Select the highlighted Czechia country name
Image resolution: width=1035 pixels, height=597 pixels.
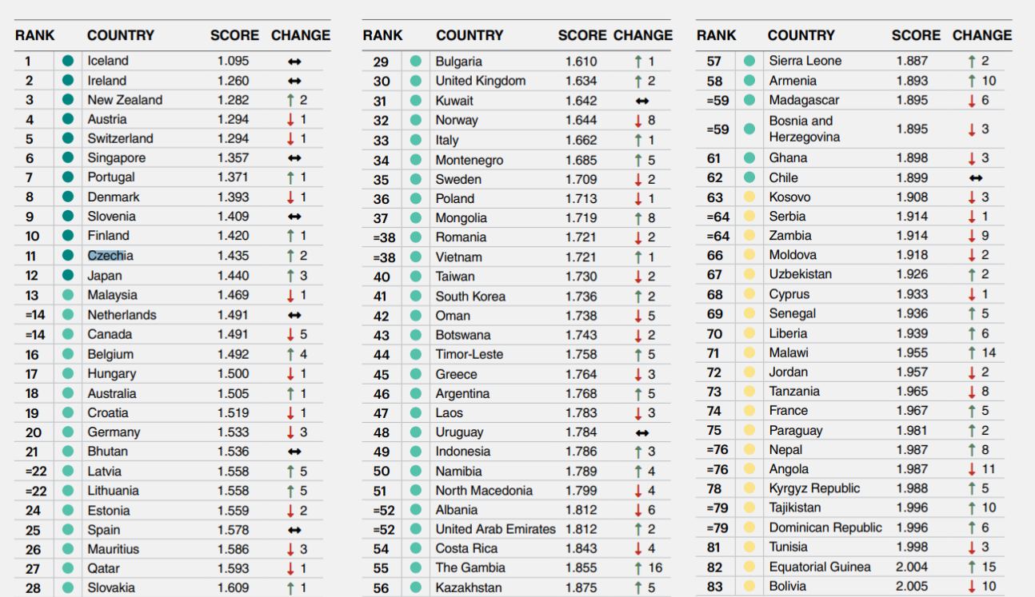110,256
